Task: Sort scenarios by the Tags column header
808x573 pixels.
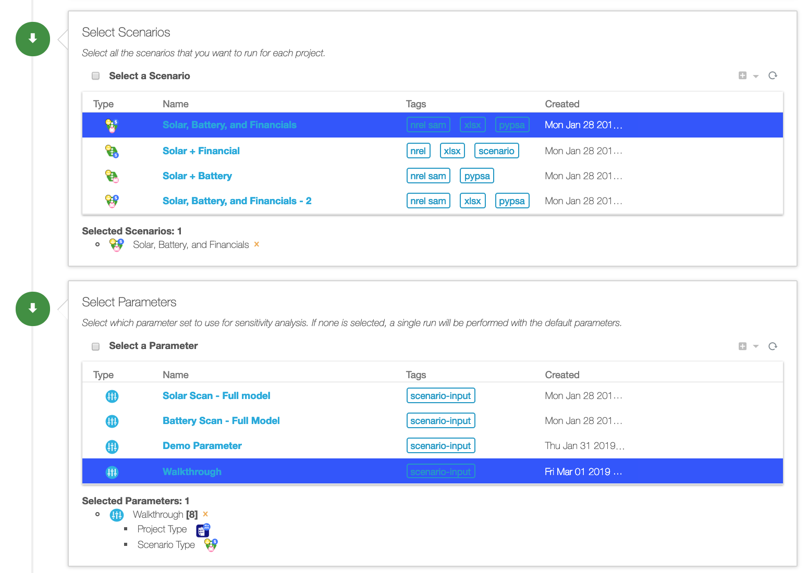Action: (416, 104)
